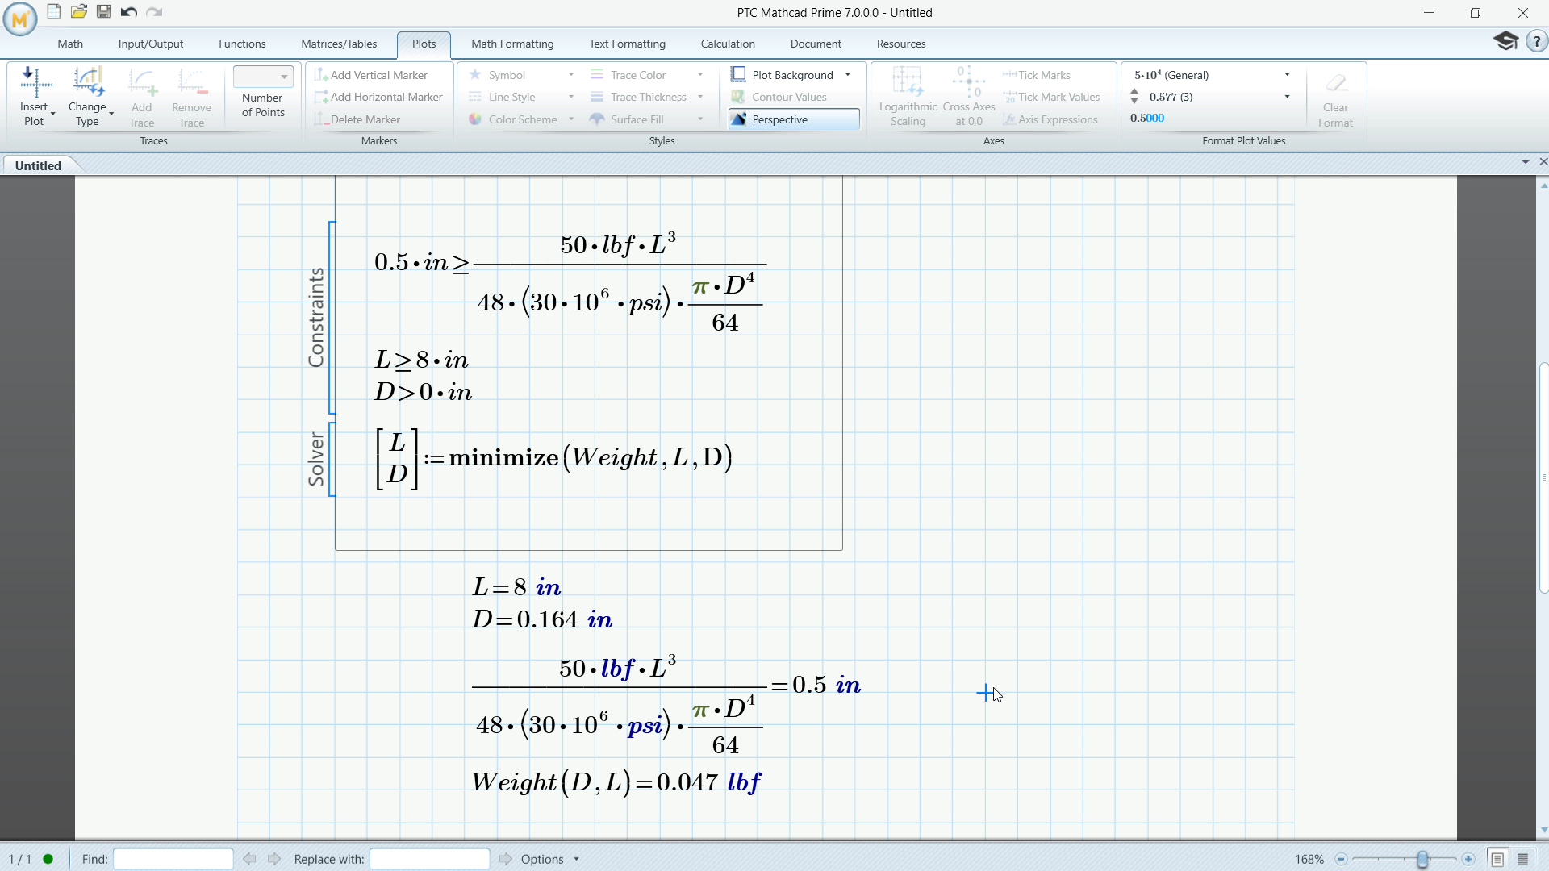
Task: Open the Mathcad application menu button
Action: tap(20, 19)
